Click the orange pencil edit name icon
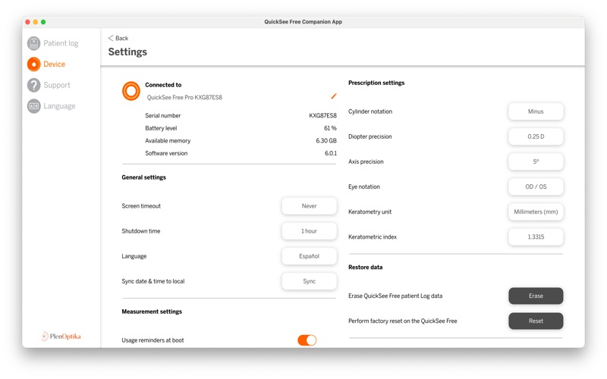Screen dimensions: 607x379 [334, 96]
